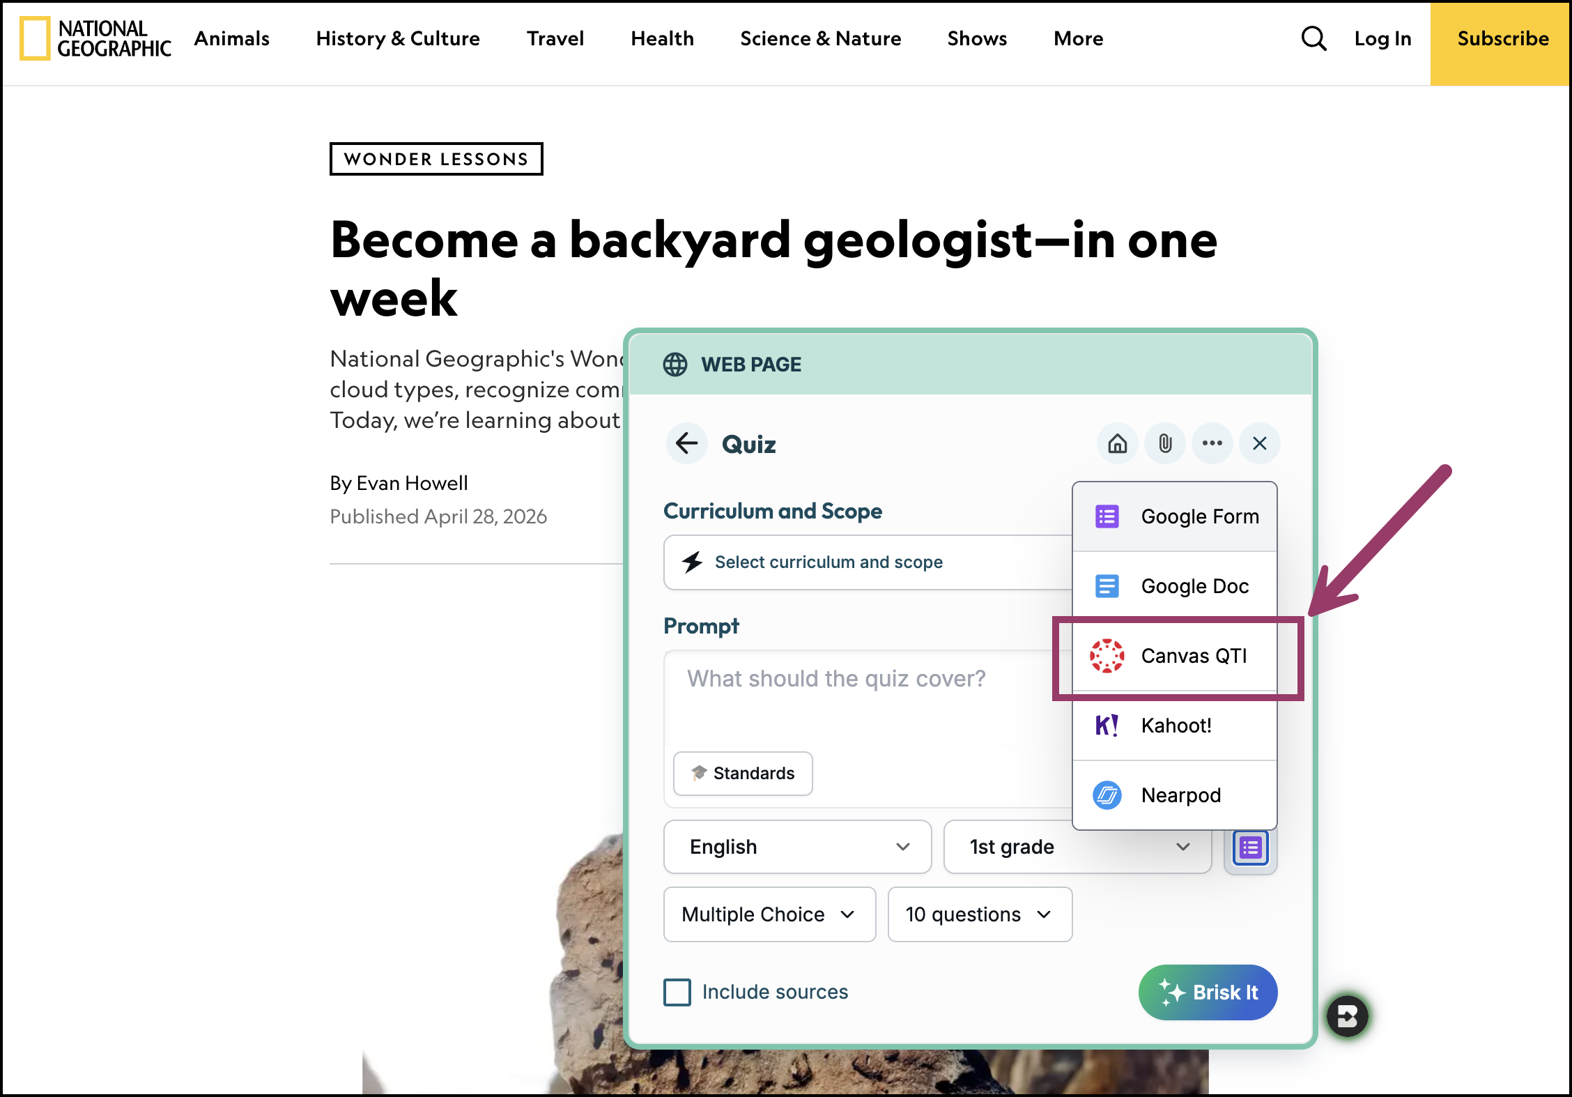Screen dimensions: 1572x1097
Task: Expand the 10 questions count dropdown
Action: click(x=980, y=914)
